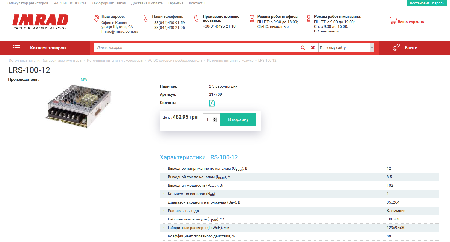Open the Каталог товаров menu

(x=48, y=48)
